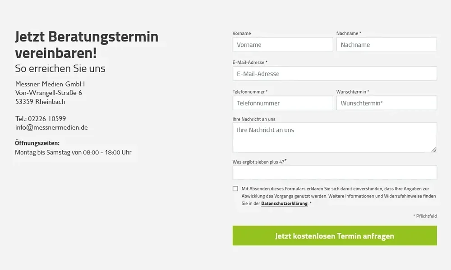Click the Telefonnummer label text
Viewport: 451px width, 270px height.
pyautogui.click(x=249, y=92)
